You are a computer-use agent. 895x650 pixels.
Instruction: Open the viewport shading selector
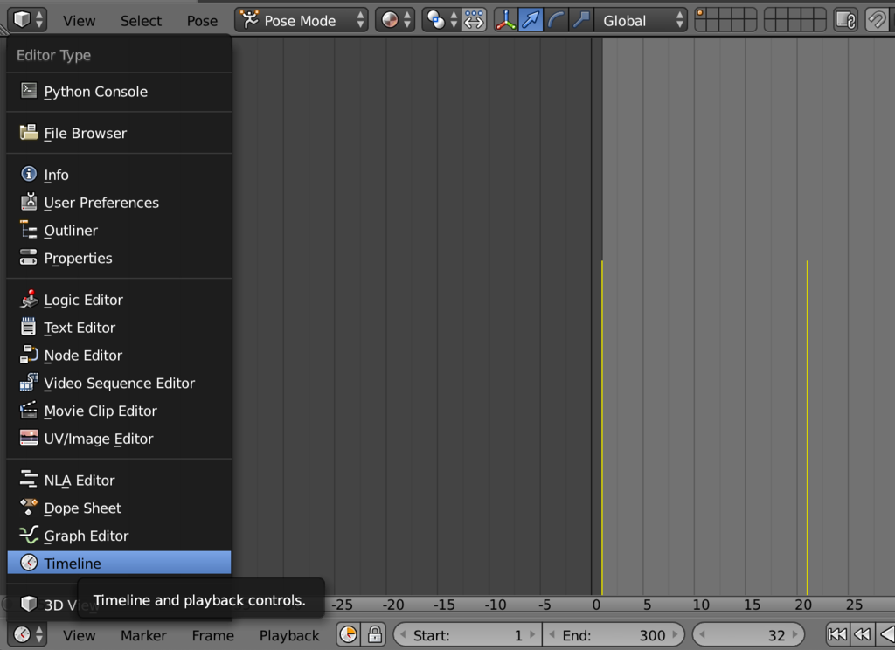[x=395, y=20]
